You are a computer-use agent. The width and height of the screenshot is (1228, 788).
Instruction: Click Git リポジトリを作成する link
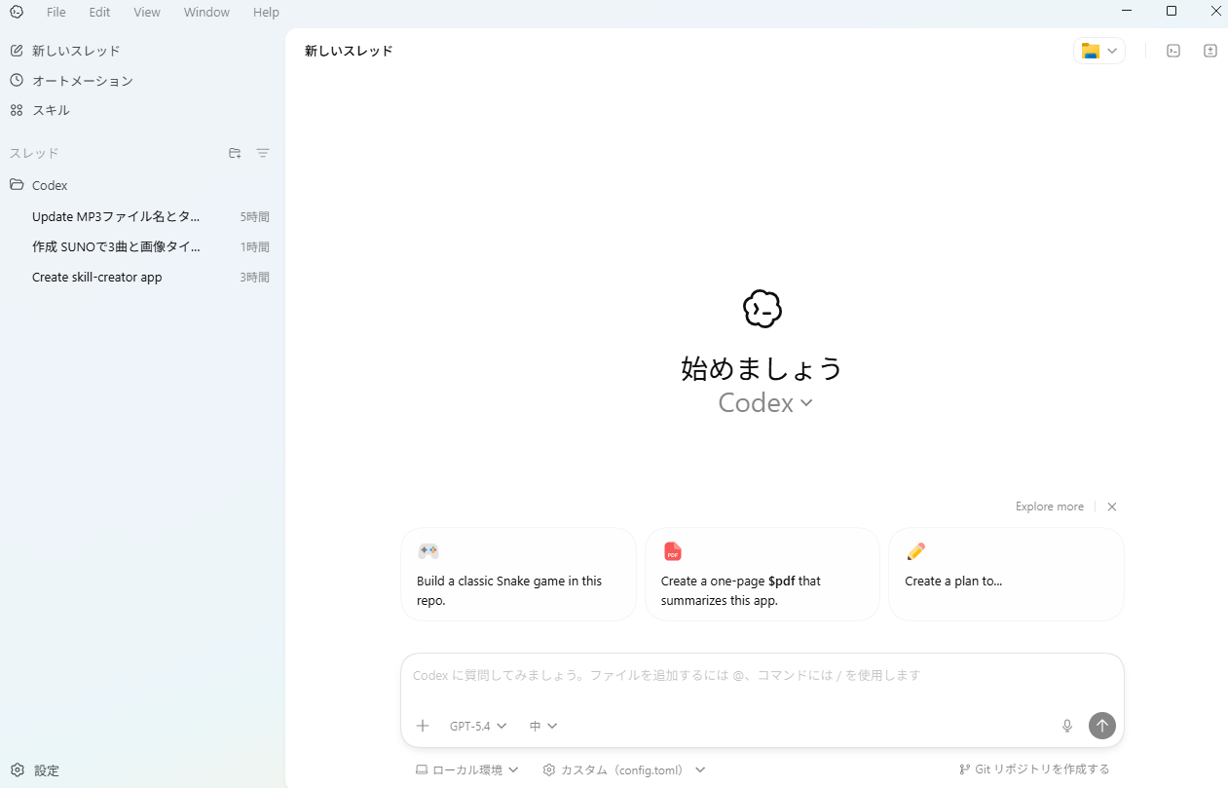1034,769
